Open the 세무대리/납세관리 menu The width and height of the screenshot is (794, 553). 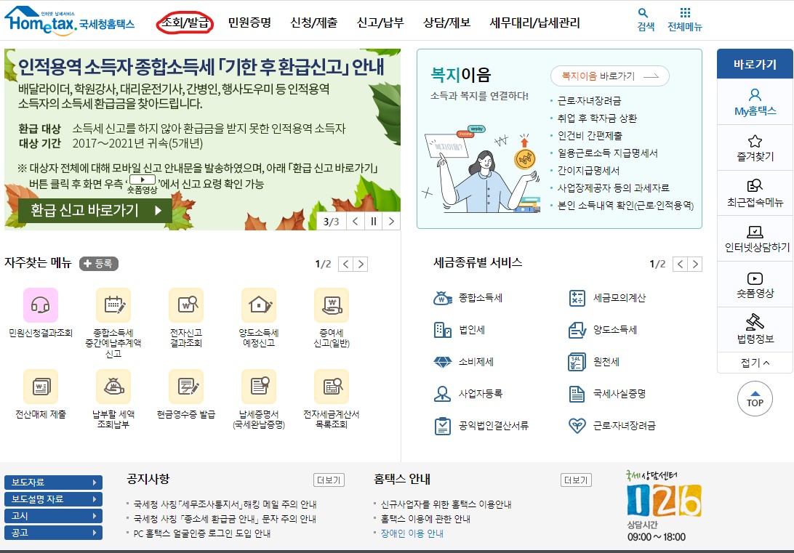coord(534,23)
